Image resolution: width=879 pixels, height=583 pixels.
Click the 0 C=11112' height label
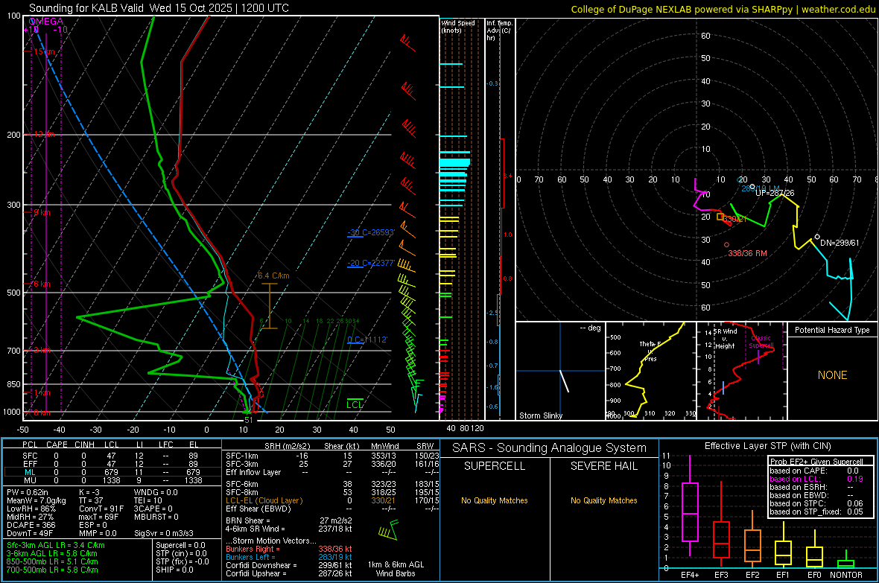tap(367, 340)
